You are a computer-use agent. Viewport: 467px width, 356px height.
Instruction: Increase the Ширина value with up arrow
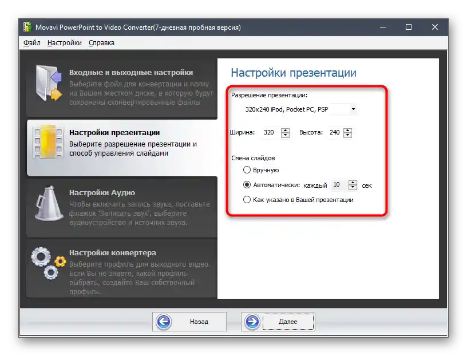tap(285, 130)
